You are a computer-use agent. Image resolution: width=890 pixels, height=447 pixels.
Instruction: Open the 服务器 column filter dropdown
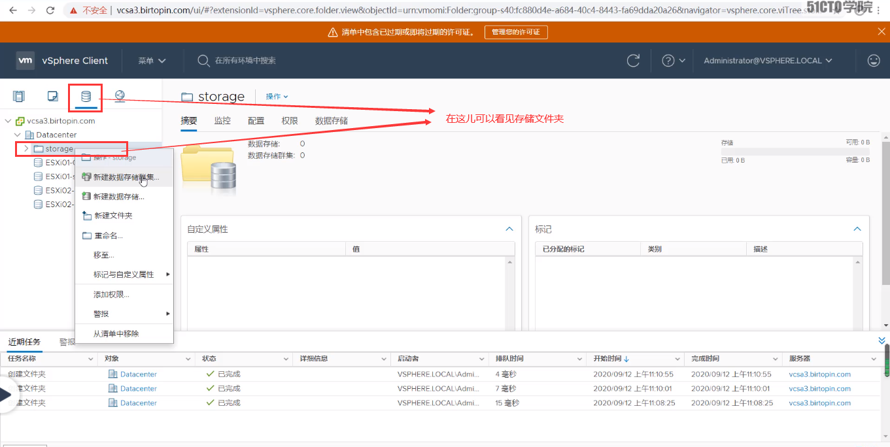pyautogui.click(x=874, y=359)
